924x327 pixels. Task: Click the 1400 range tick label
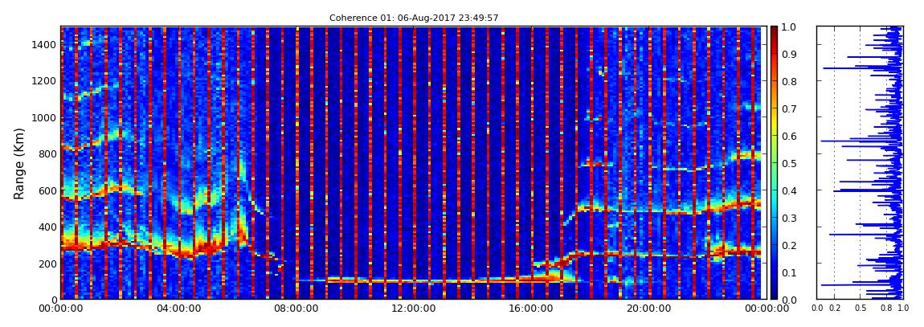pyautogui.click(x=44, y=45)
